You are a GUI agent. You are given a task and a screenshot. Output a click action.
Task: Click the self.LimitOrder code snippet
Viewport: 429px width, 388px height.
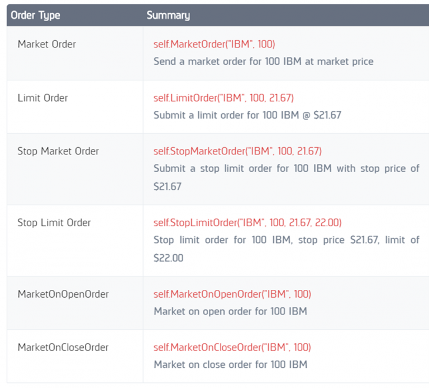pyautogui.click(x=223, y=98)
